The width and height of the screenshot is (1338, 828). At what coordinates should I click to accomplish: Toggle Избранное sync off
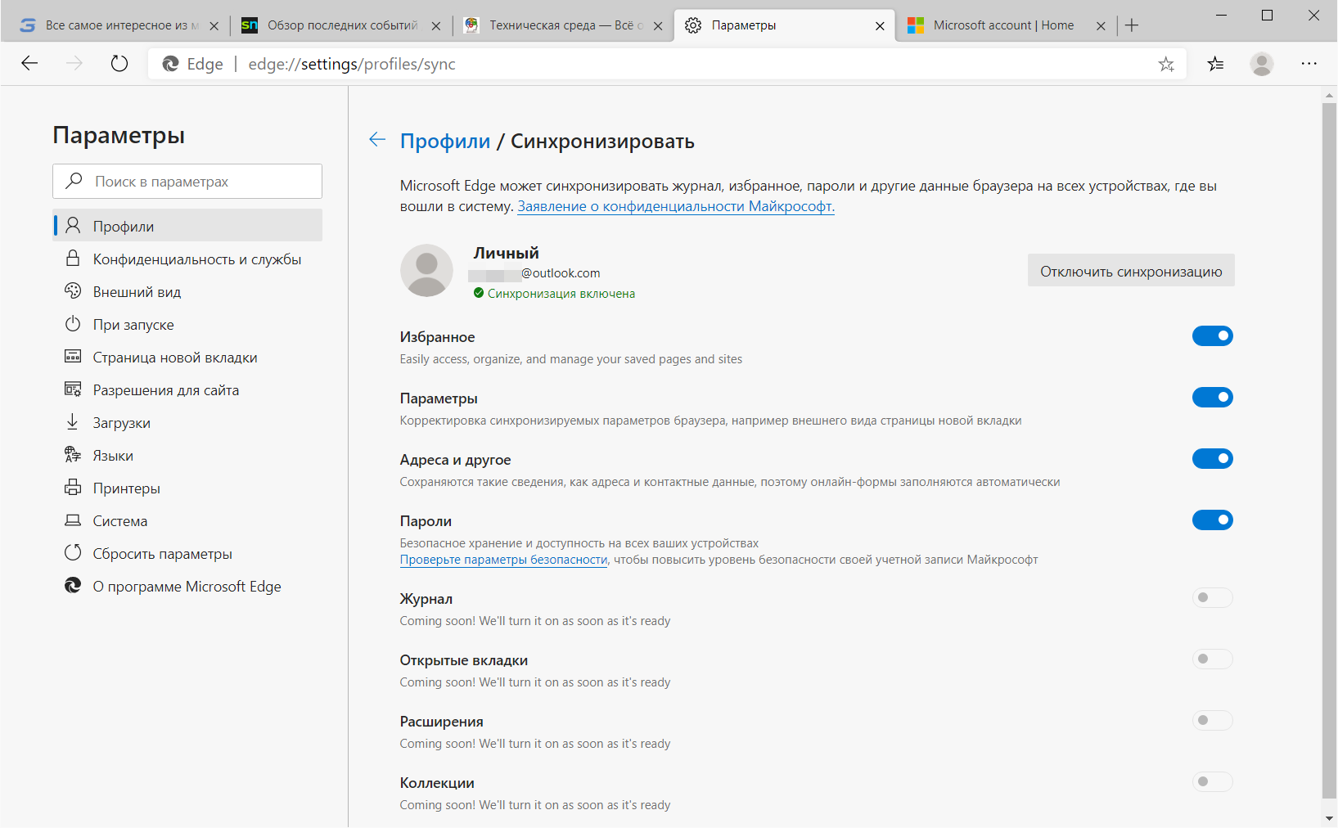click(1212, 335)
